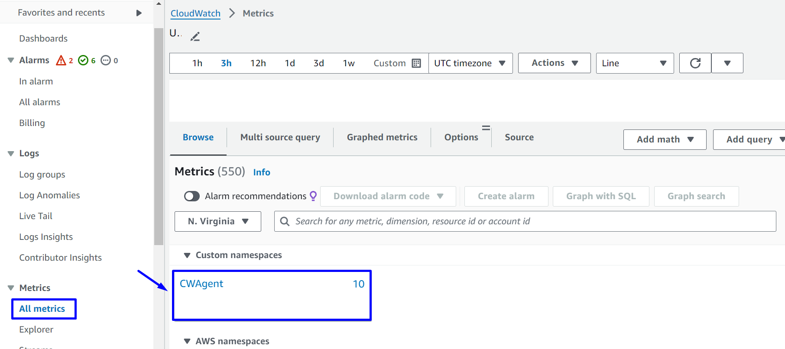Open the Line graph type dropdown
Image resolution: width=785 pixels, height=349 pixels.
[634, 63]
